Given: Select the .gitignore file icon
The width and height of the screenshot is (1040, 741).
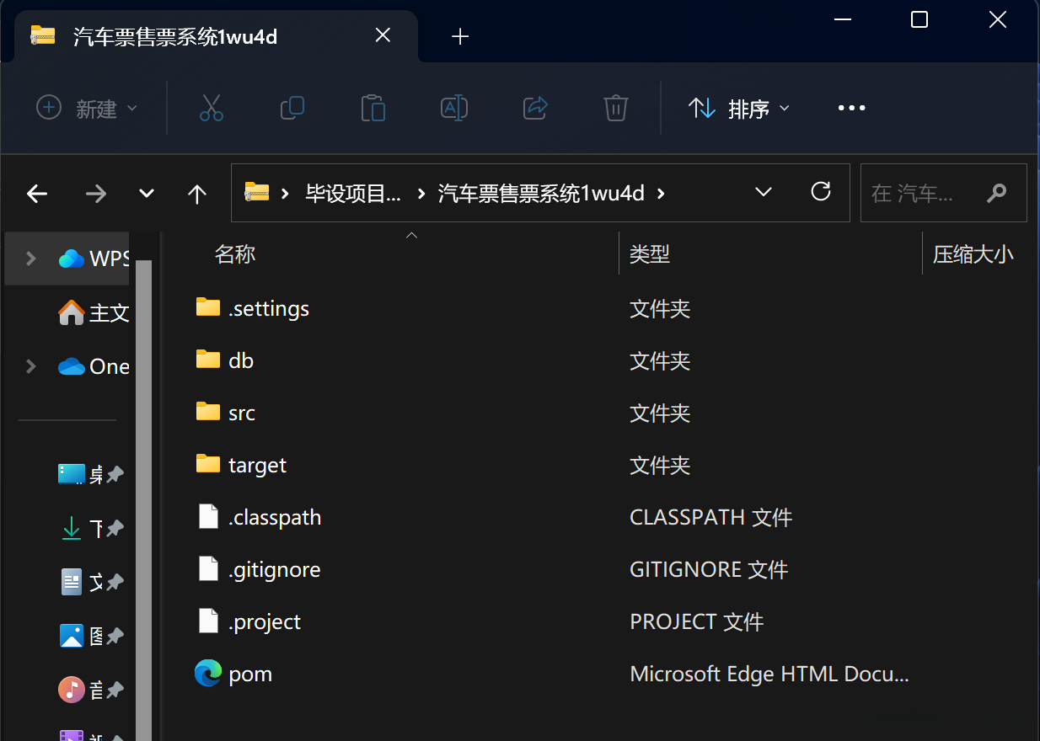Looking at the screenshot, I should coord(208,568).
